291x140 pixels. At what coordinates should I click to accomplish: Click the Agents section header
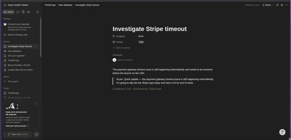6,77
